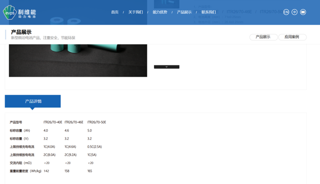Open 首页 in the navigation bar

pos(114,12)
